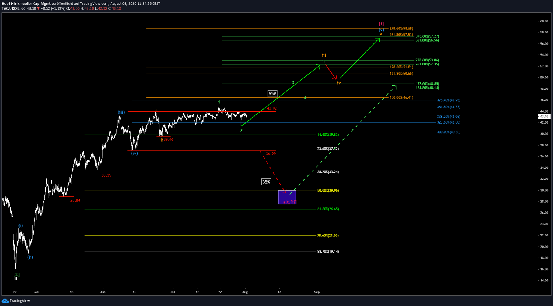Click the blue (iv) wave label

[135, 153]
